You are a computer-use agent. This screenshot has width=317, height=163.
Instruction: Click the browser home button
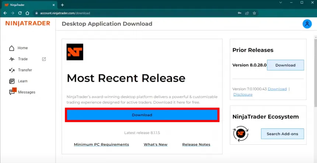[27, 13]
